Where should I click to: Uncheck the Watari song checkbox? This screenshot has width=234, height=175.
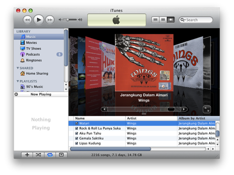77,123
